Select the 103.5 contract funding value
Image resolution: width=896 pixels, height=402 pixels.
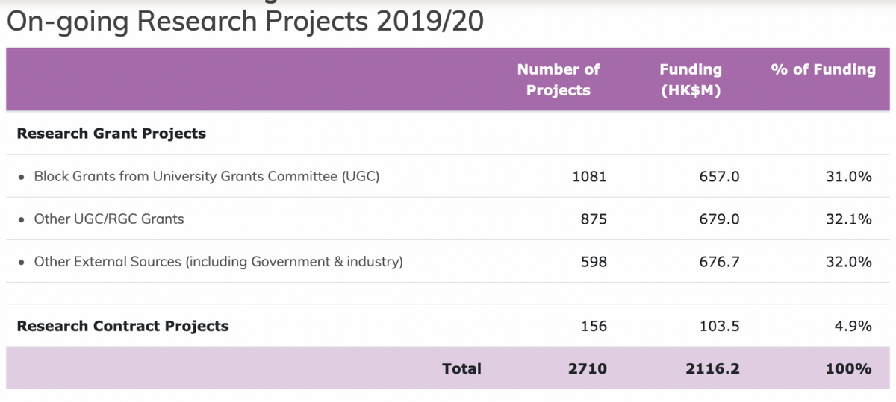(x=723, y=326)
